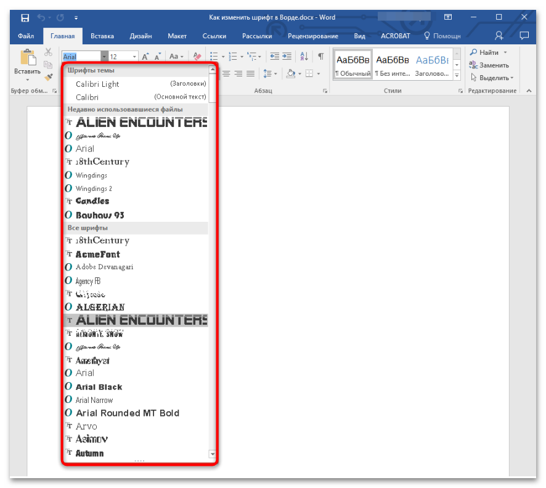Select Arial Black font

point(136,387)
